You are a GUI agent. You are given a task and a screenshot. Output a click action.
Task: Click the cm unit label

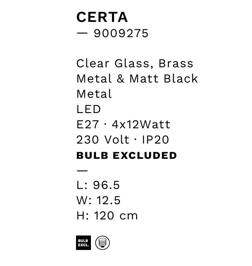click(129, 216)
